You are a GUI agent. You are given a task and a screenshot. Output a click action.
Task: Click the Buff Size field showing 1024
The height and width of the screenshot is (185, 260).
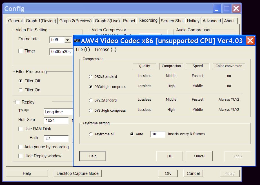pyautogui.click(x=56, y=120)
